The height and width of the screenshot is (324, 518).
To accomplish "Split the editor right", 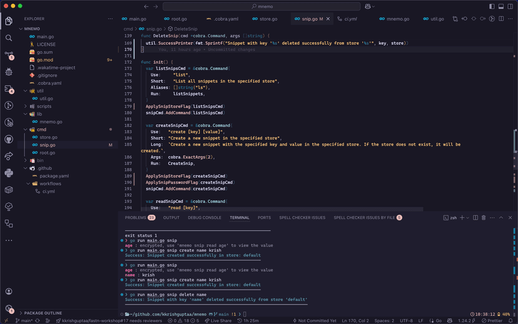I will 502,19.
